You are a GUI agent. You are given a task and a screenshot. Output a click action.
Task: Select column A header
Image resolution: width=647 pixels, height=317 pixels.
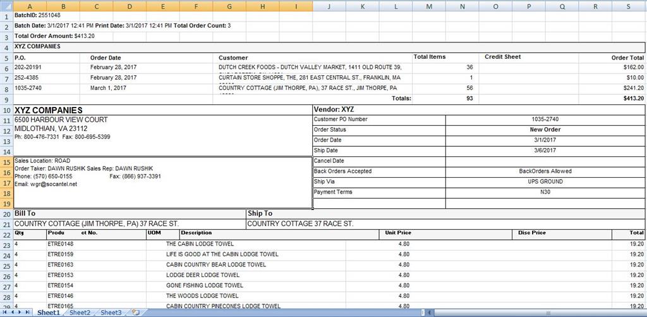click(30, 6)
